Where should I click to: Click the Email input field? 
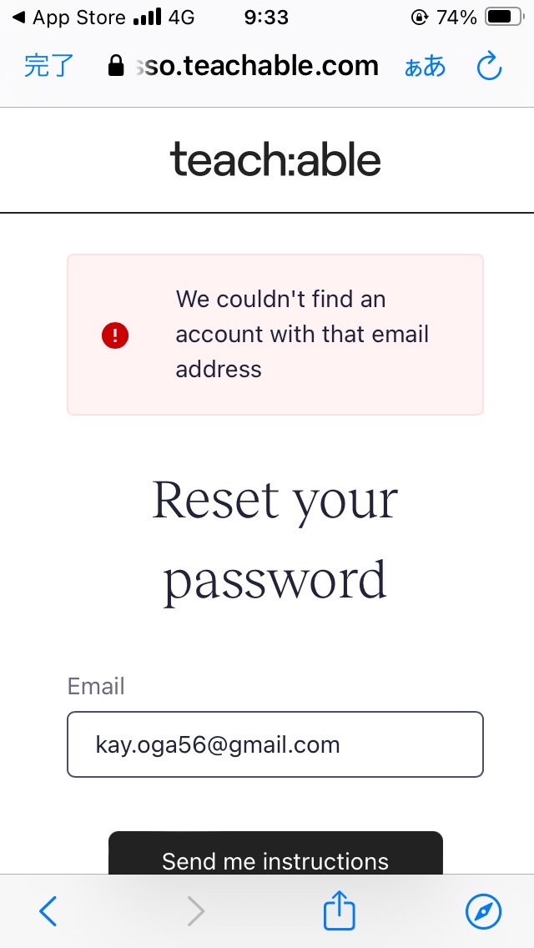pyautogui.click(x=275, y=744)
